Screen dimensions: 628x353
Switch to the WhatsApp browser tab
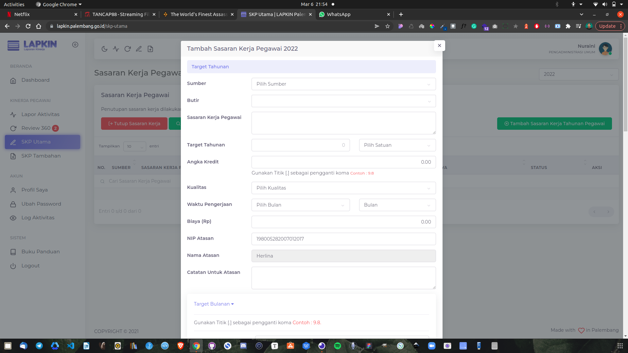pyautogui.click(x=353, y=14)
